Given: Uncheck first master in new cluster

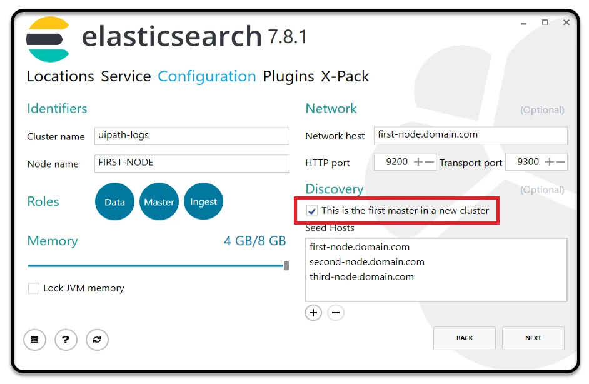Looking at the screenshot, I should tap(312, 211).
